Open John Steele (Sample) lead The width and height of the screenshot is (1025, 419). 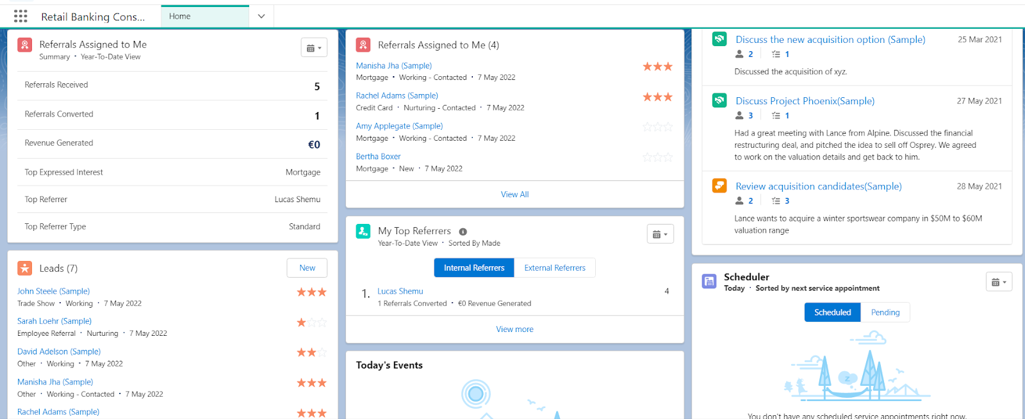[53, 291]
